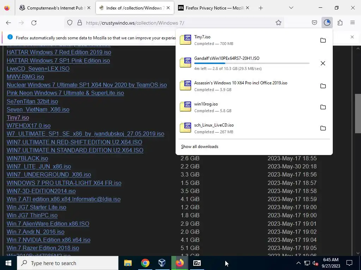
Task: Open the folder containing Tiny7.iso
Action: [x=323, y=40]
